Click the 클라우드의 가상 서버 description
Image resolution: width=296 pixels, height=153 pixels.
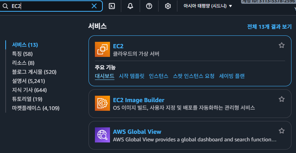[x=136, y=54]
